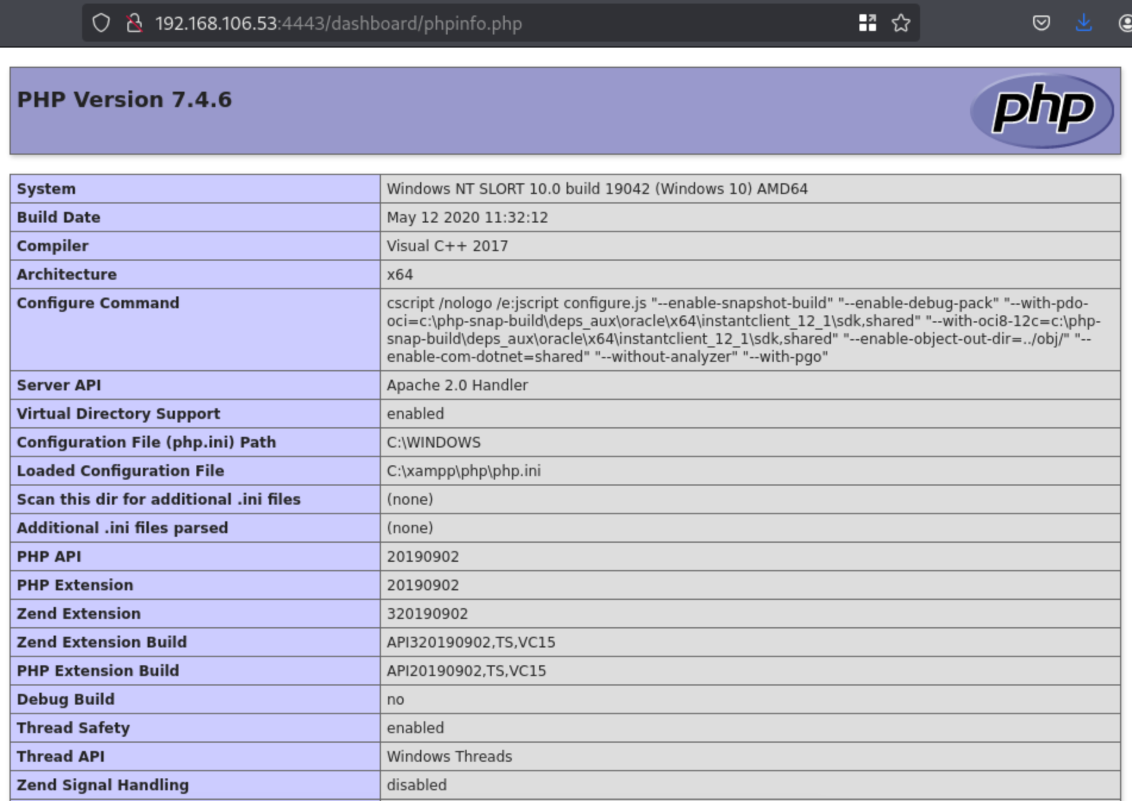Screen dimensions: 1132x801
Task: Click the Thread Safety row label
Action: click(x=73, y=728)
